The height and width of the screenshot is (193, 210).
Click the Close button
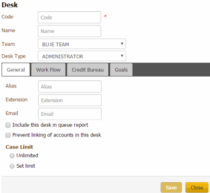(x=197, y=187)
